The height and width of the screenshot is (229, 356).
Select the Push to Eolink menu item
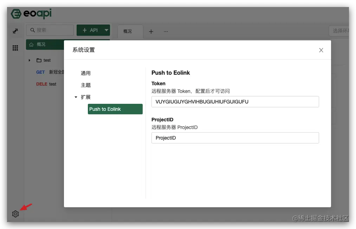pyautogui.click(x=115, y=109)
